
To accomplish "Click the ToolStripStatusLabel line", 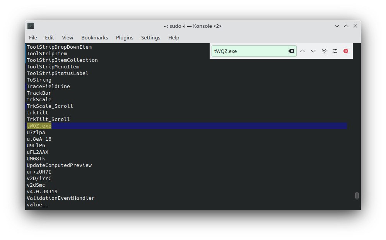I will 57,73.
